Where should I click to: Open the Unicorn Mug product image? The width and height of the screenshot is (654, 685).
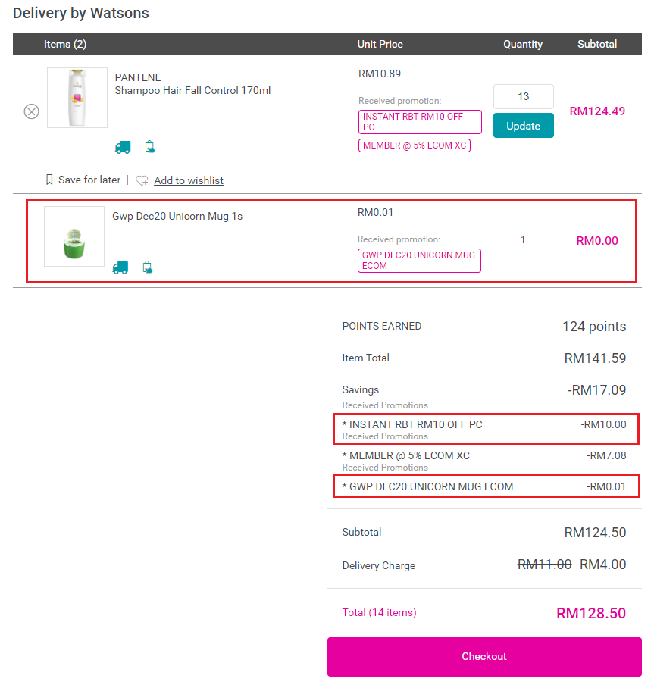click(x=74, y=236)
